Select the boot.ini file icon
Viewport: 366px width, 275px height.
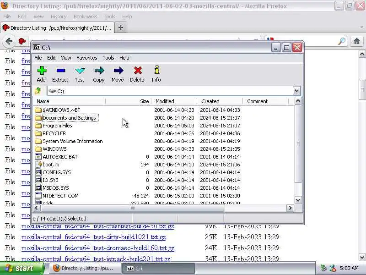(38, 165)
